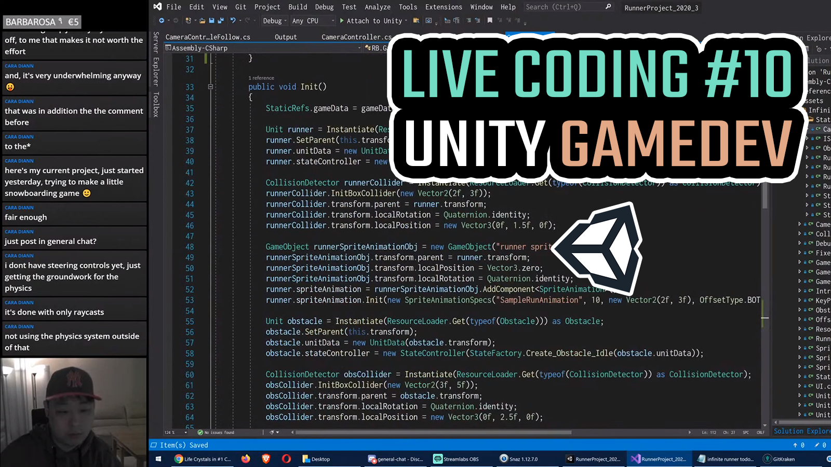Click the Toggle bookmark icon
The width and height of the screenshot is (831, 467).
click(490, 21)
